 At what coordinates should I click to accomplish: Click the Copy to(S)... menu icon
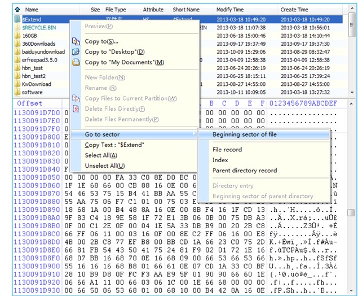pos(76,41)
